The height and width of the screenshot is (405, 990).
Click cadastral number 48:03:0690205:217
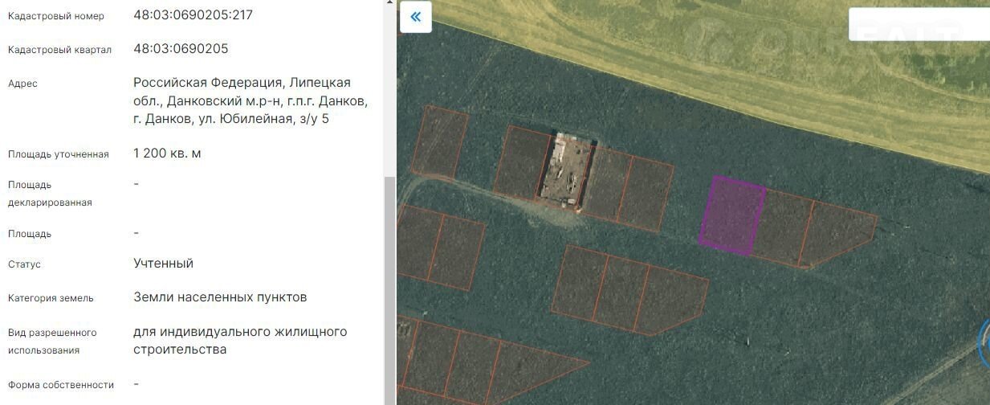[x=193, y=15]
